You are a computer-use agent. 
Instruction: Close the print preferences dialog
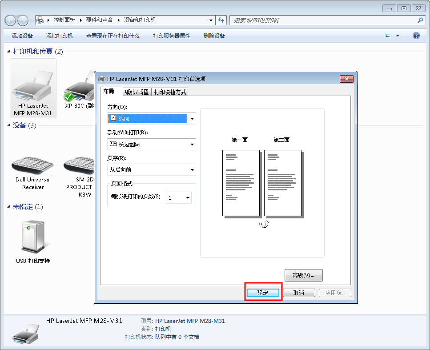tap(347, 79)
